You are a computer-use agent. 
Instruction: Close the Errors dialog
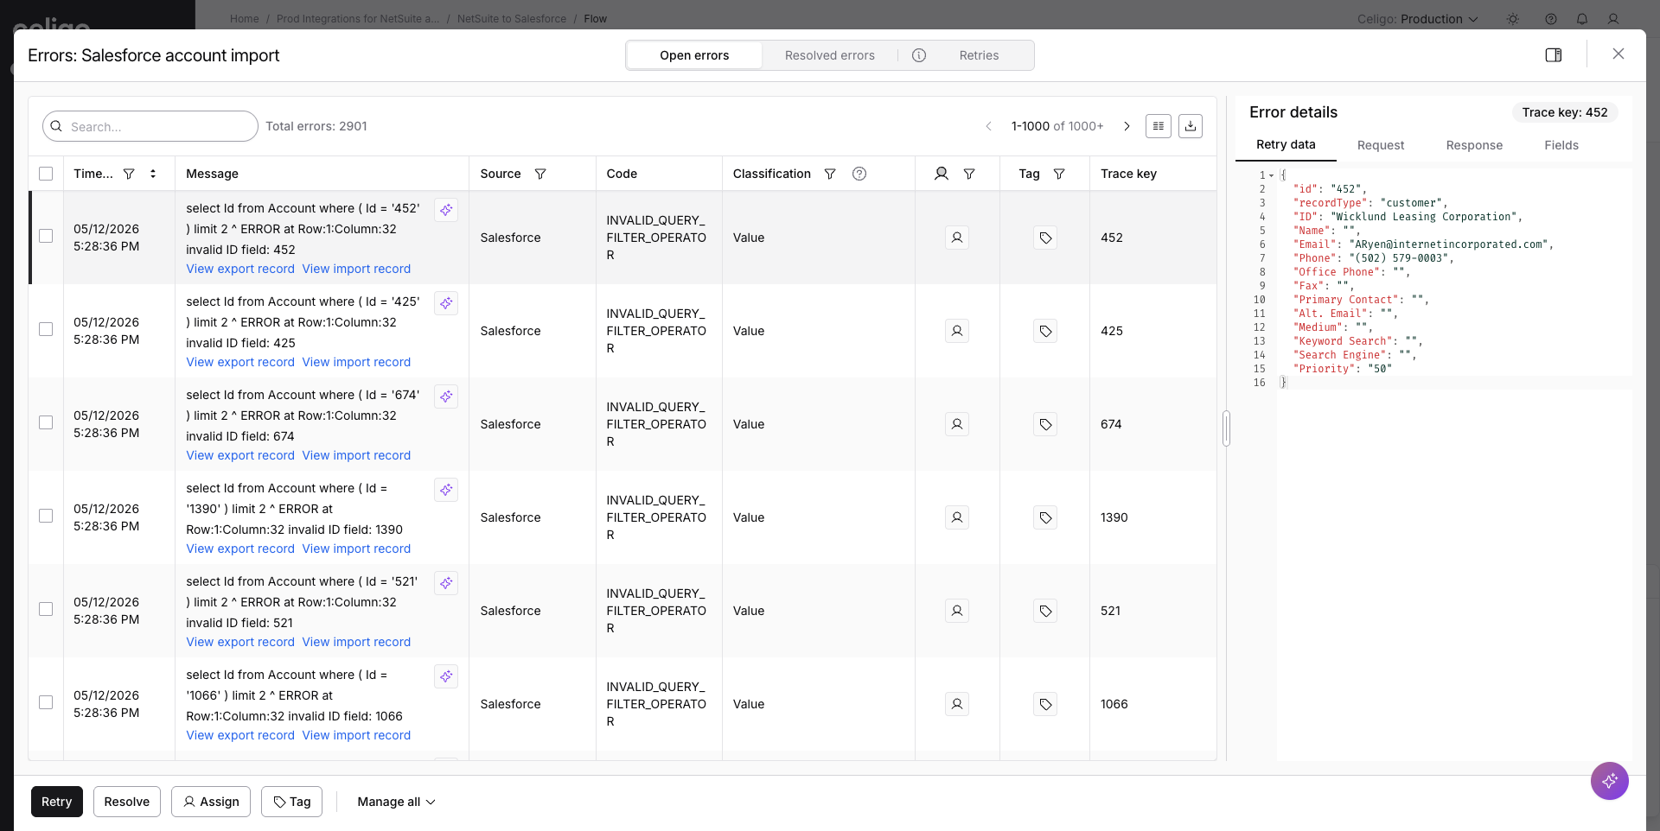(x=1618, y=54)
